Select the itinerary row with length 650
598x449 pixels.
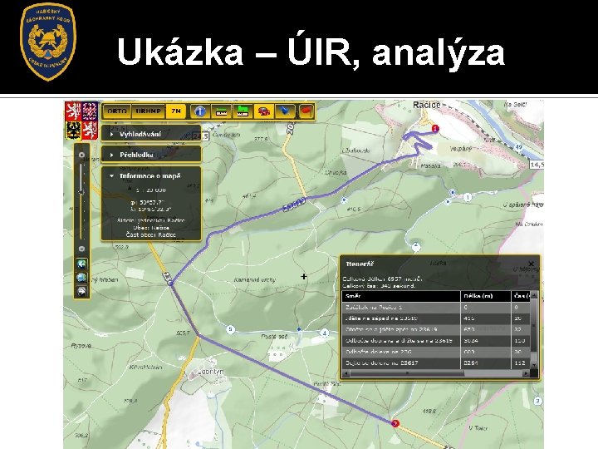[x=436, y=329]
